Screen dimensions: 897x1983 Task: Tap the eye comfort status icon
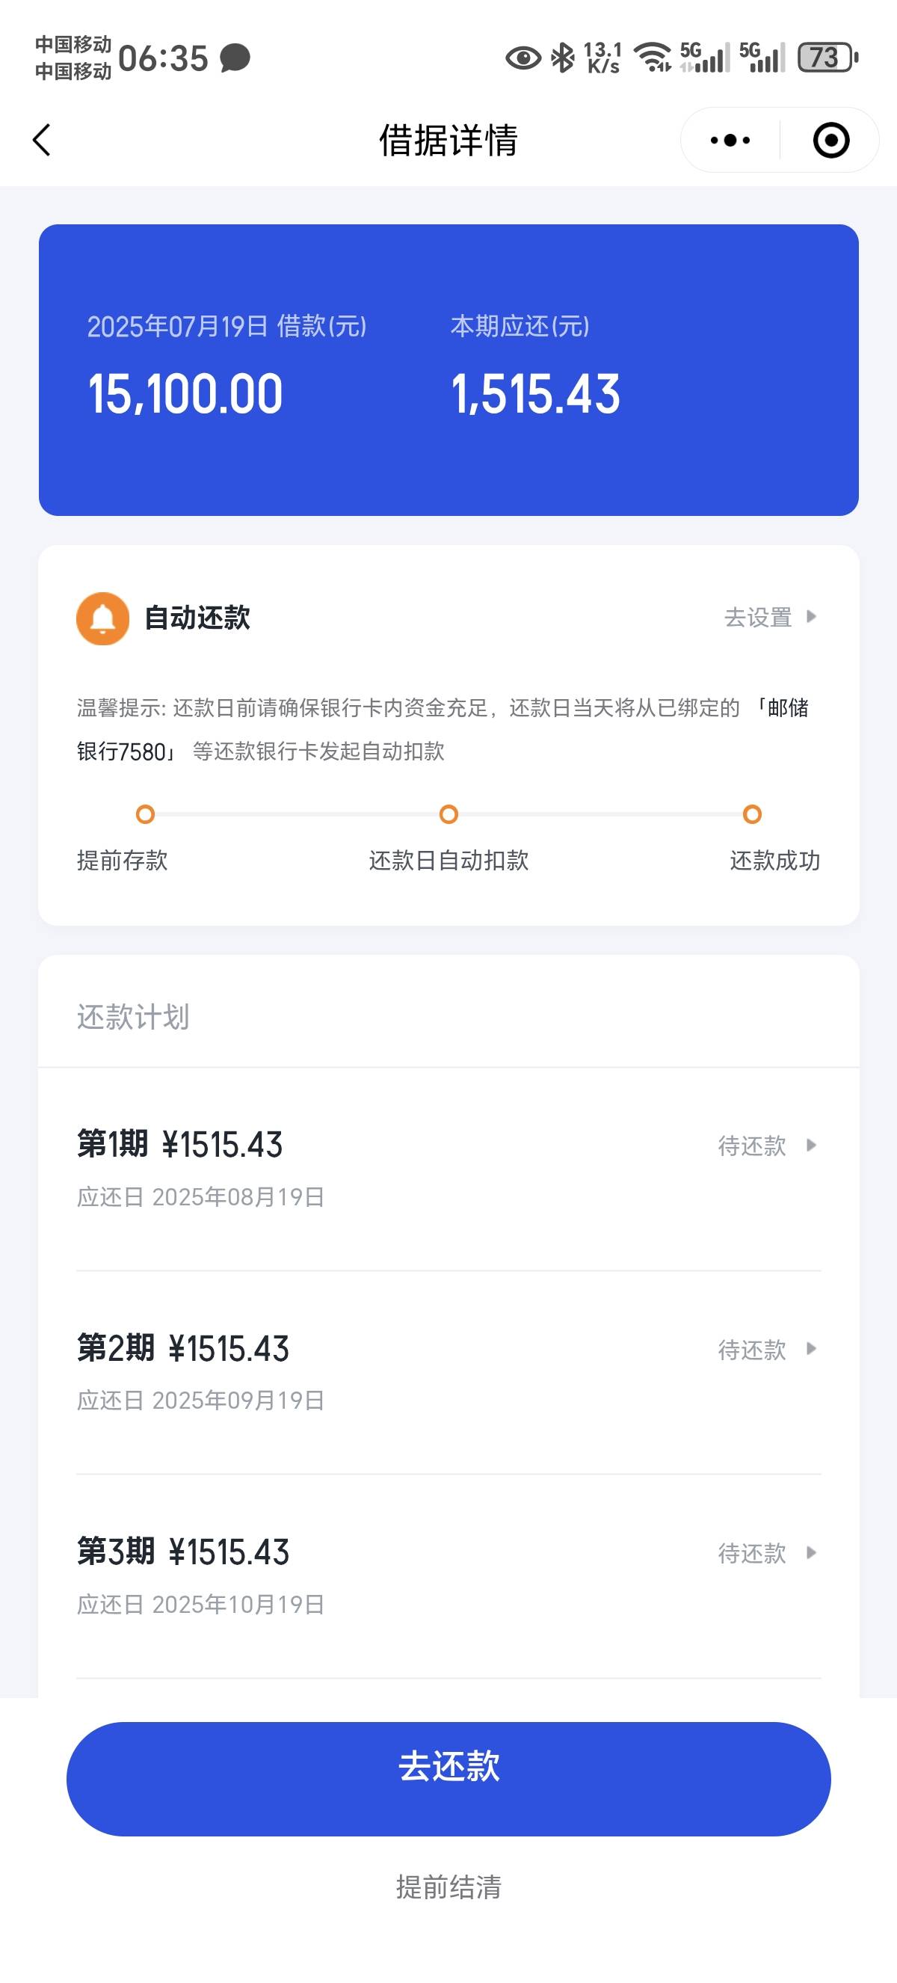pos(523,58)
